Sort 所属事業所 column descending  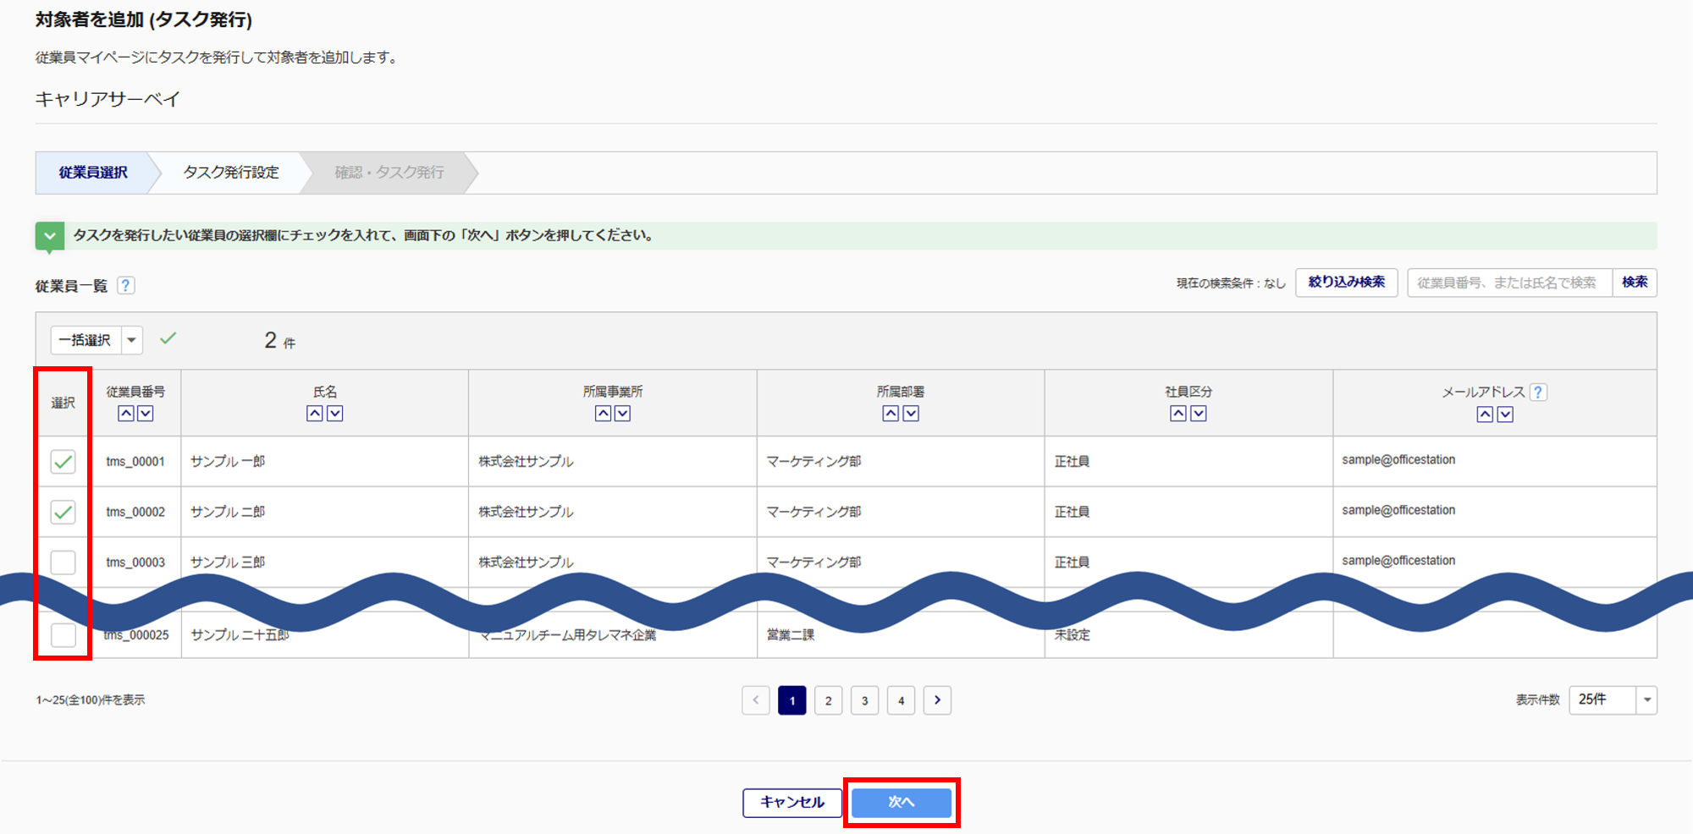[x=623, y=414]
